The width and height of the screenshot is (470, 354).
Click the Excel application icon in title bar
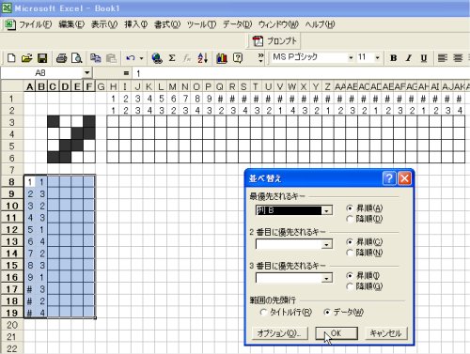7,8
